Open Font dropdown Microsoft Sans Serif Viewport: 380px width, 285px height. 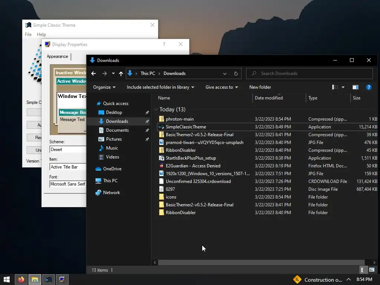tap(68, 184)
